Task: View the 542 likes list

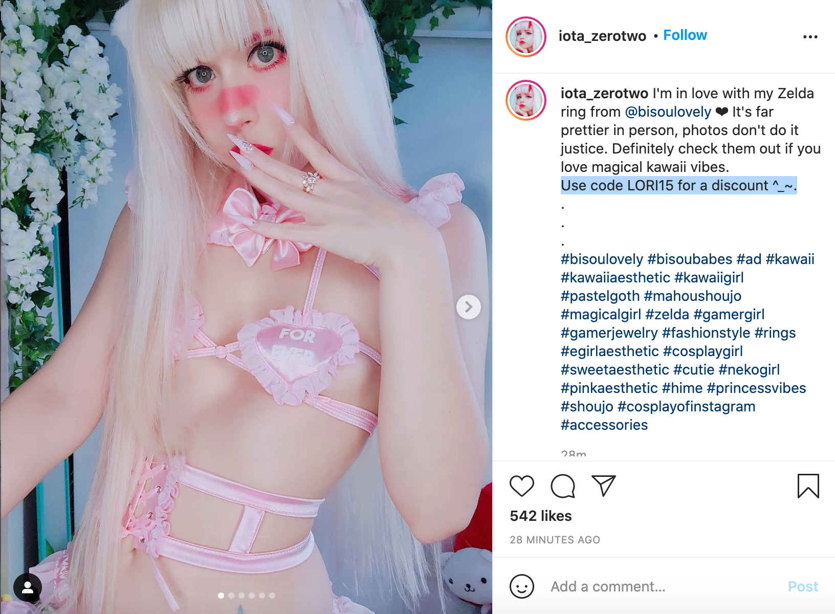Action: click(x=541, y=516)
